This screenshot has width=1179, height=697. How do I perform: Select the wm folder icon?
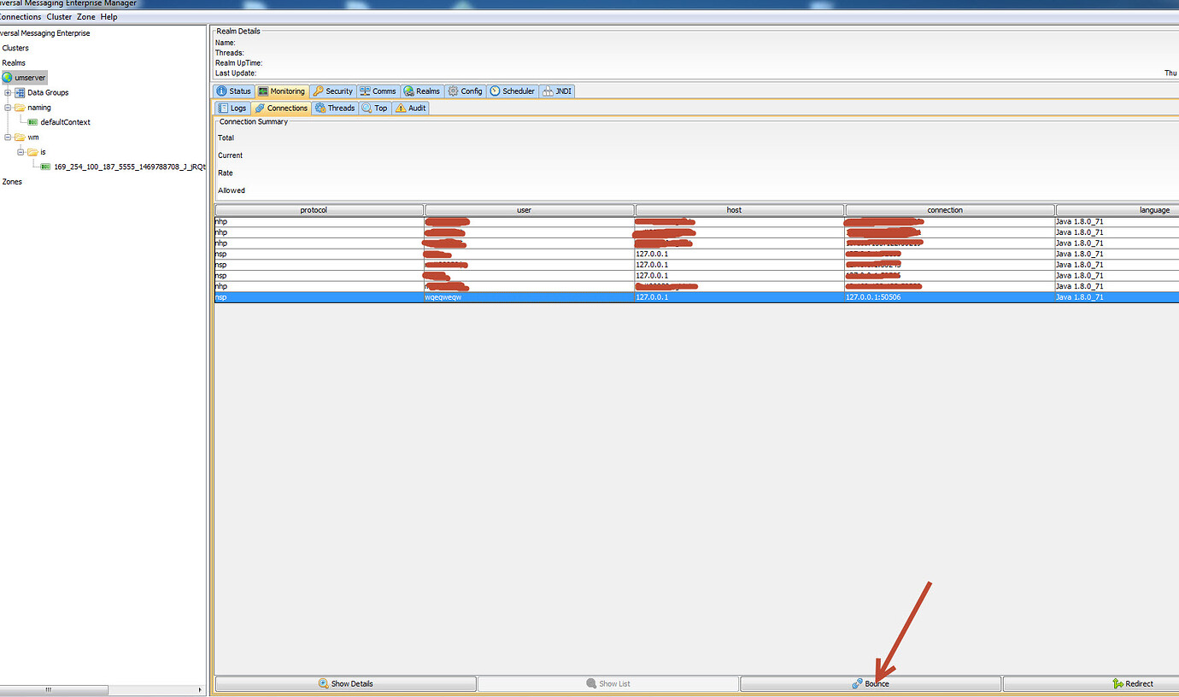pyautogui.click(x=20, y=137)
